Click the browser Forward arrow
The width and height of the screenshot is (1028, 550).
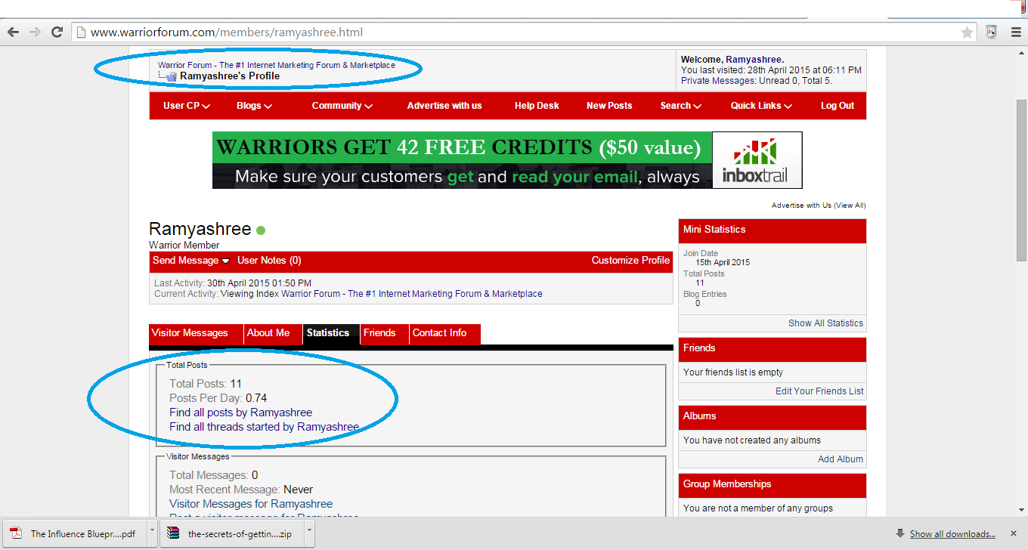tap(35, 32)
